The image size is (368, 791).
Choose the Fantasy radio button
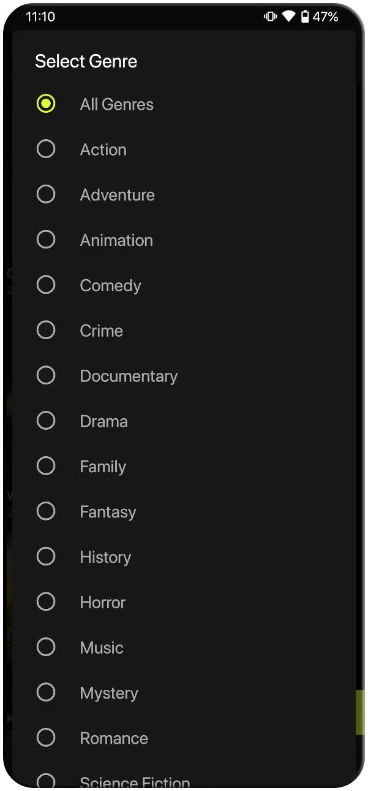[46, 511]
